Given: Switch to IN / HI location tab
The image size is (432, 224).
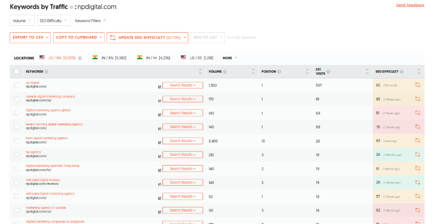Looking at the screenshot, I should pyautogui.click(x=153, y=58).
